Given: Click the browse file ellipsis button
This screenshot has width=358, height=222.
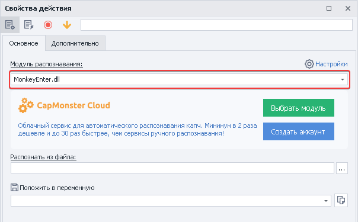Looking at the screenshot, I should coord(342,168).
